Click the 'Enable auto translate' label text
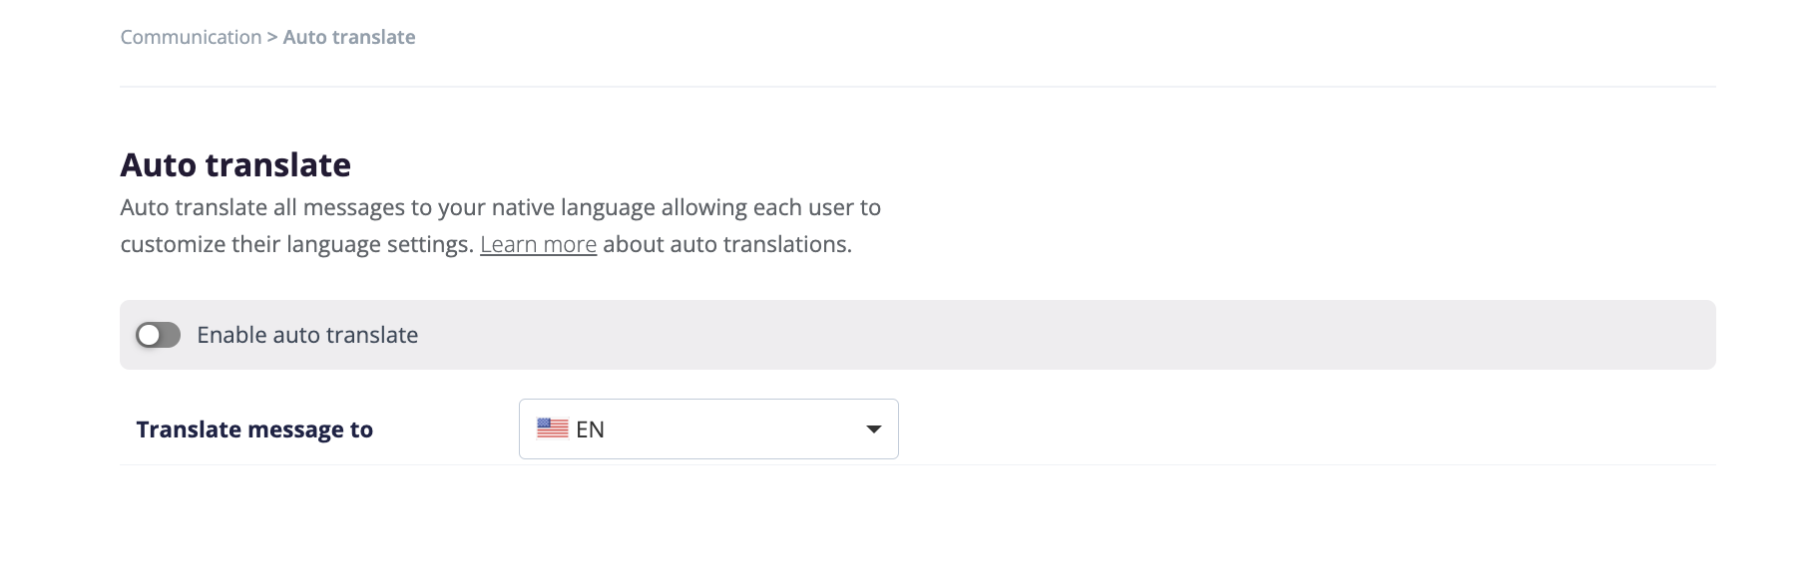This screenshot has height=568, width=1820. [x=307, y=335]
